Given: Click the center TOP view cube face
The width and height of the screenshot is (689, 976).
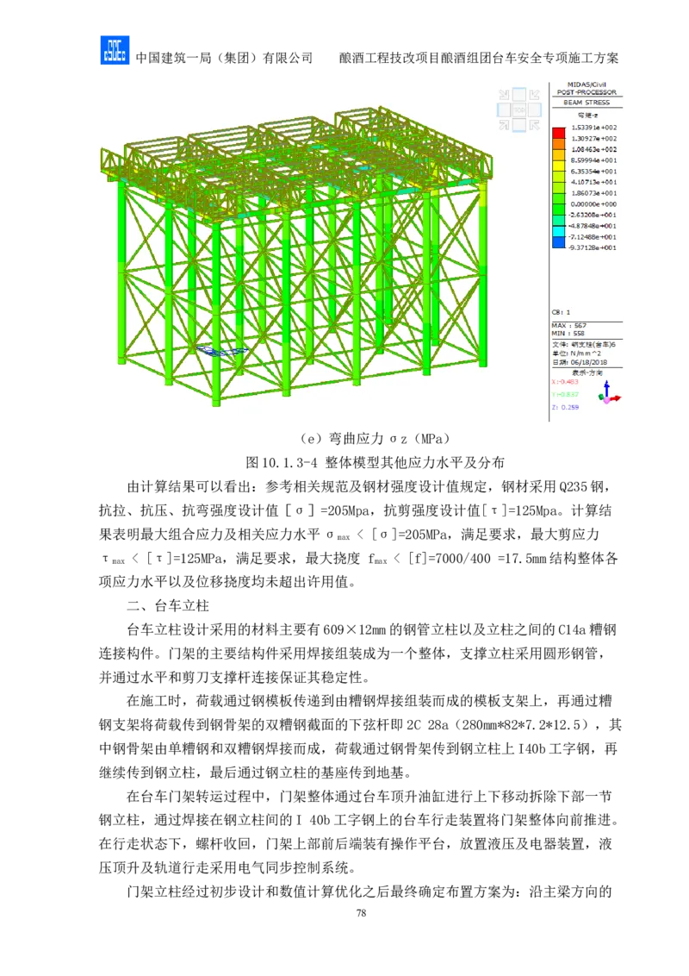Looking at the screenshot, I should 519,110.
